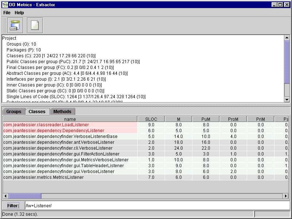Click the Interfaces per group line
The height and width of the screenshot is (219, 292).
(x=56, y=79)
